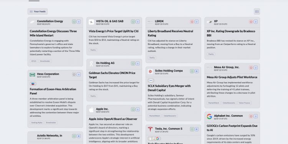
Task: Click the related companies chip under Tesla
Action: [x=154, y=139]
